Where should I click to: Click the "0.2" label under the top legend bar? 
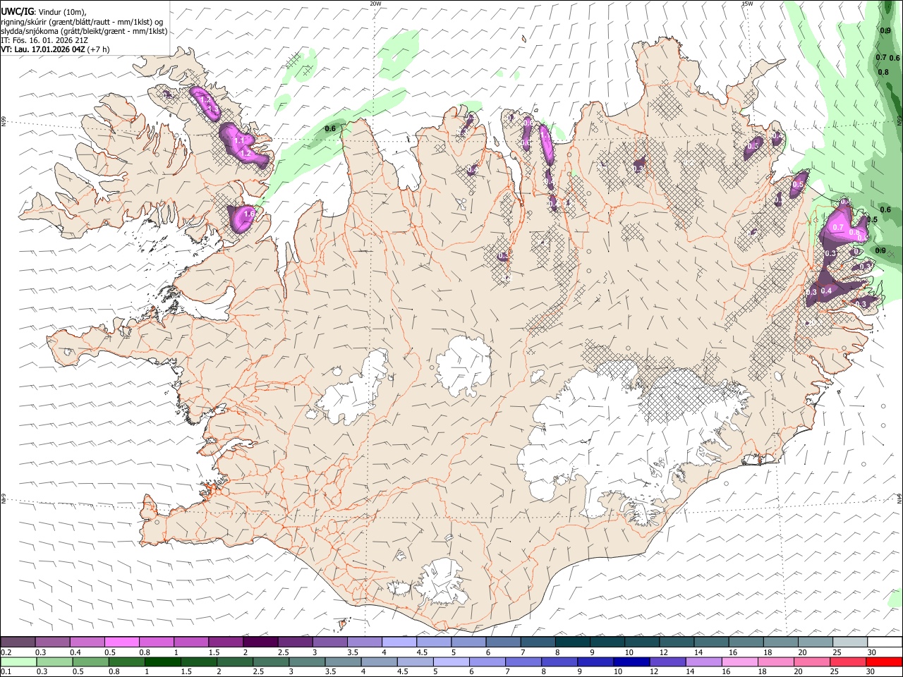click(x=6, y=652)
